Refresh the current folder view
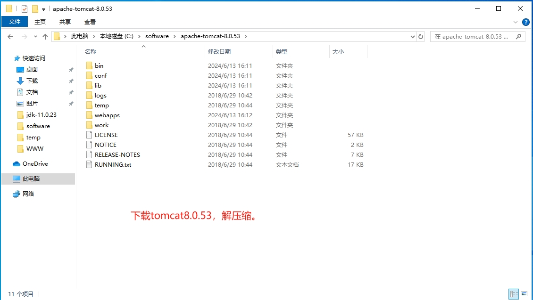 pyautogui.click(x=420, y=36)
